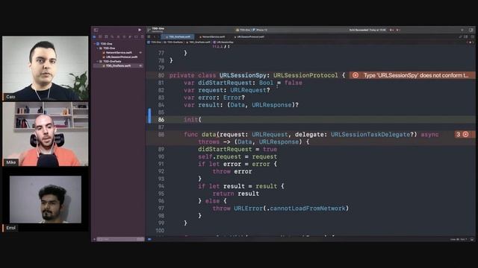Select Errol's video thumbnail
The image size is (478, 268).
click(x=46, y=200)
